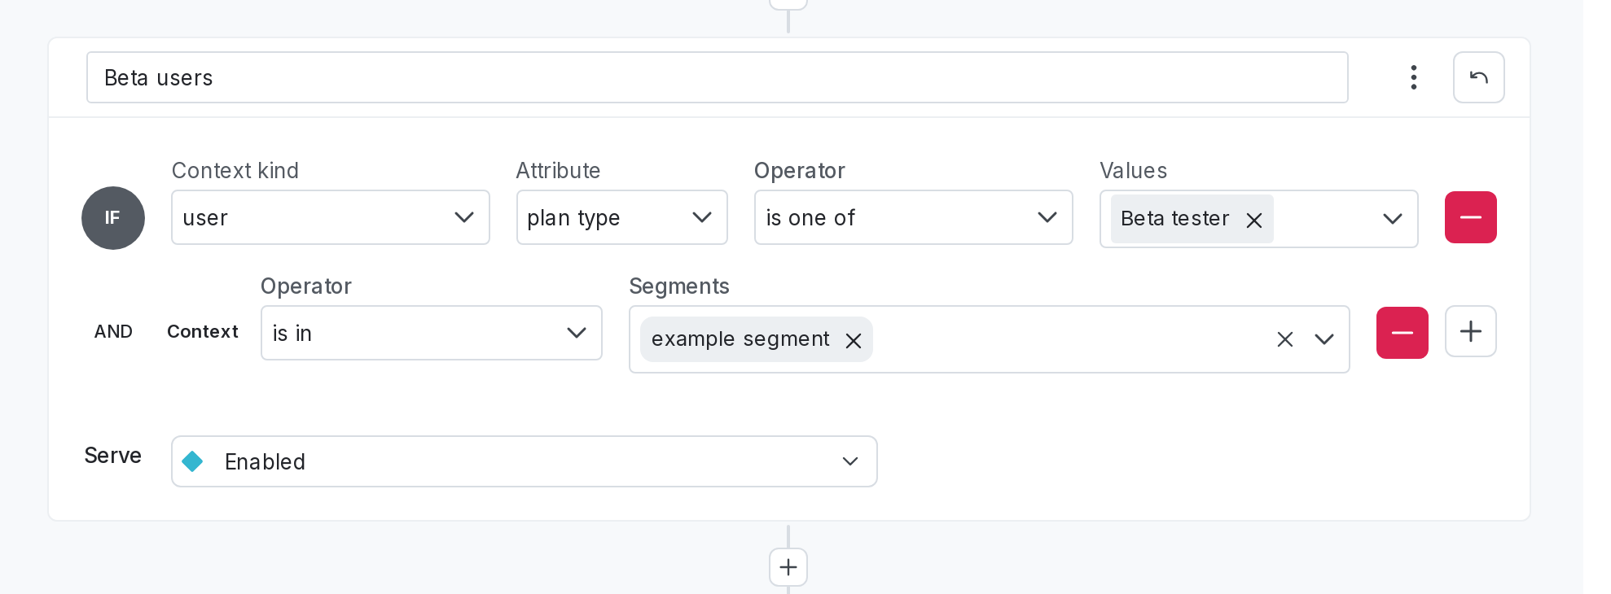Click the undo rule changes arrow button
Screen dimensions: 1611x594
pyautogui.click(x=1479, y=77)
